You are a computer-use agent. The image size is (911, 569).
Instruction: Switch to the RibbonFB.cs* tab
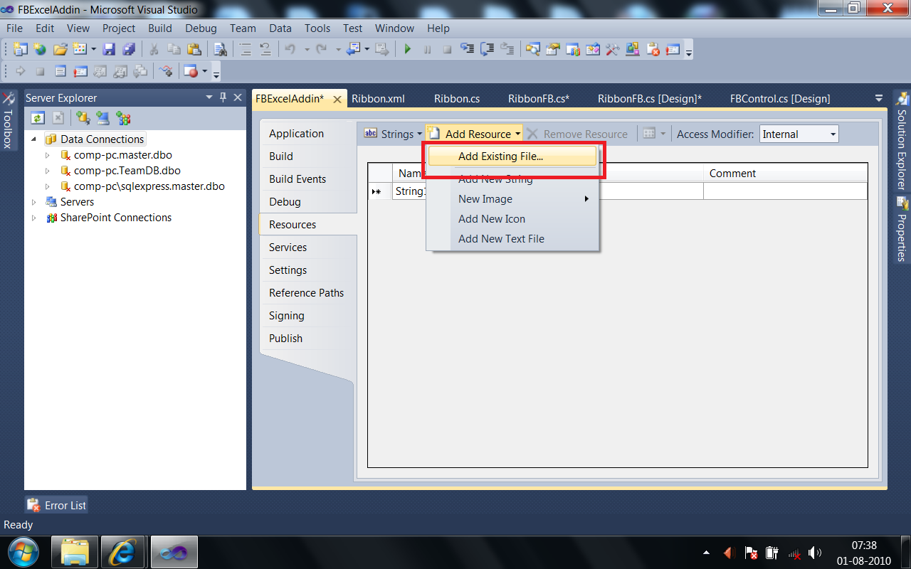point(539,99)
